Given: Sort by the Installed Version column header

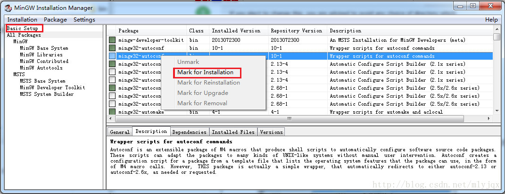Looking at the screenshot, I should 239,31.
